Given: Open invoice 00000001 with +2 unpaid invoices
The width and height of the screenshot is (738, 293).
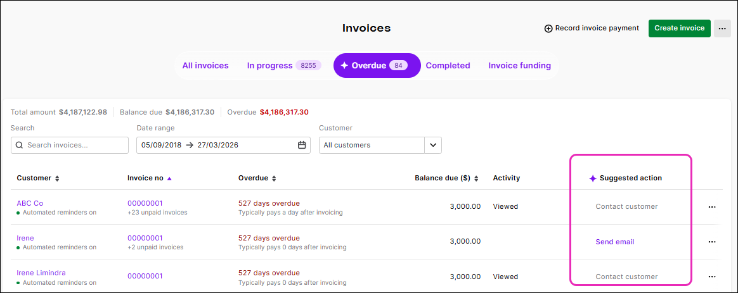Looking at the screenshot, I should click(145, 238).
